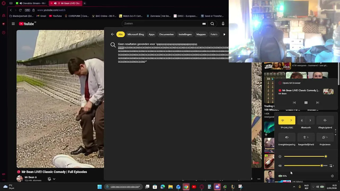
Task: Open sound output selector beside volume slider
Action: pyautogui.click(x=331, y=166)
